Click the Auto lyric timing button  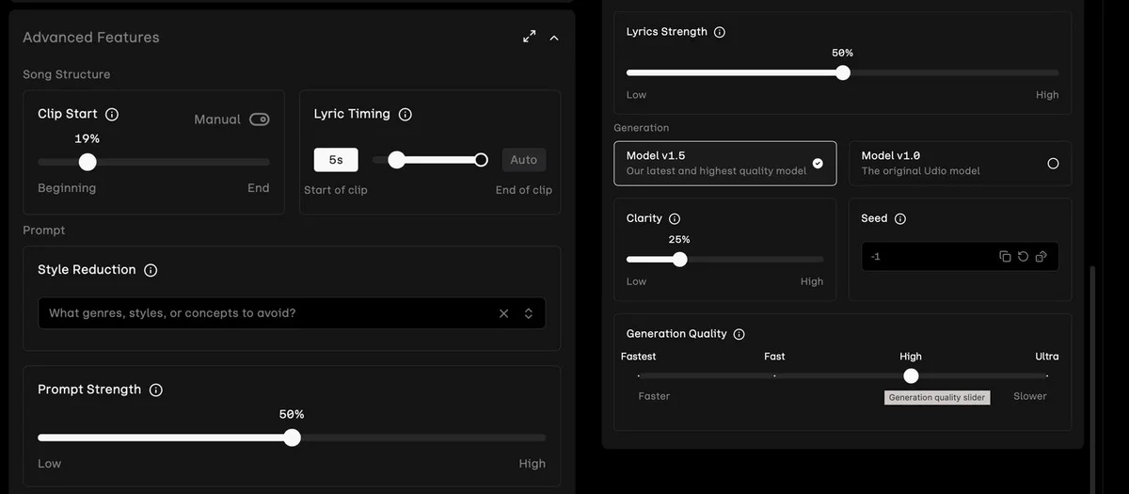tap(523, 160)
